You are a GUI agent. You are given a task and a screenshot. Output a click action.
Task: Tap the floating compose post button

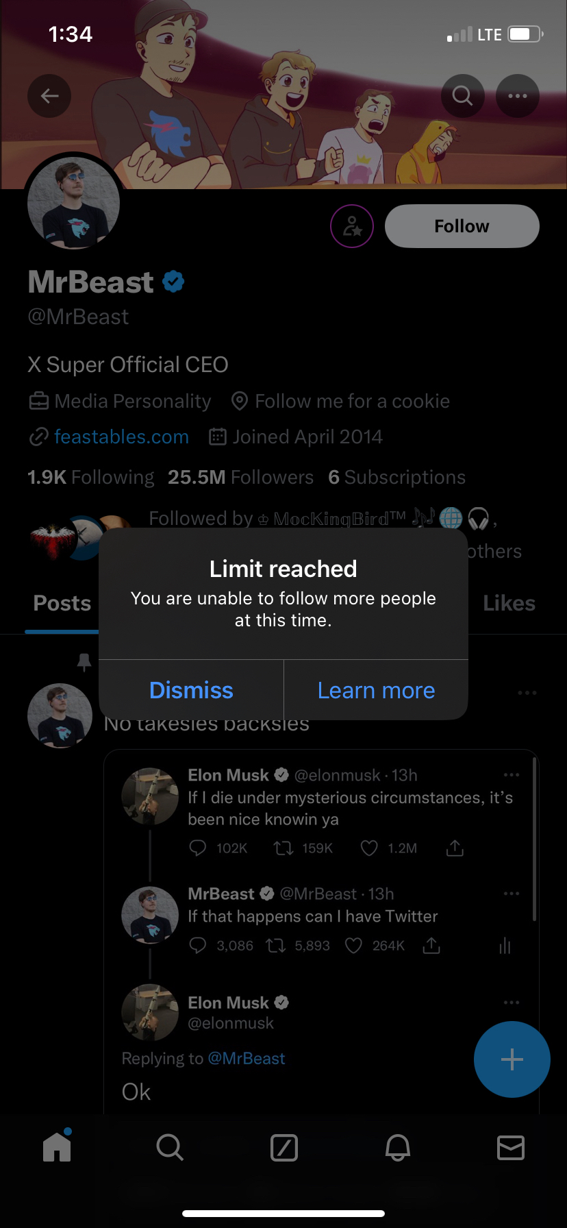click(x=512, y=1059)
